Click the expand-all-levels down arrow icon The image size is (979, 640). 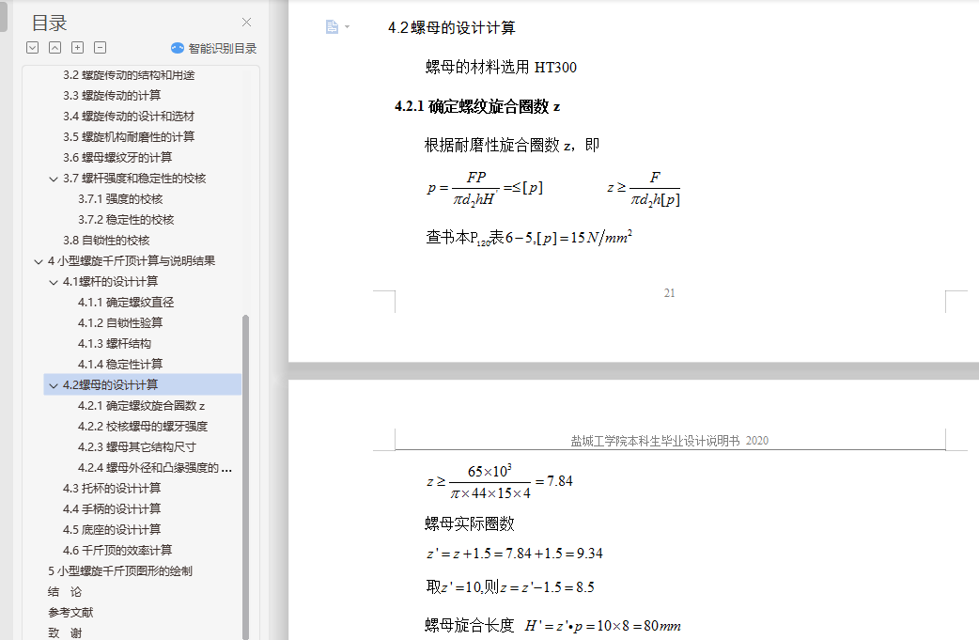(33, 47)
